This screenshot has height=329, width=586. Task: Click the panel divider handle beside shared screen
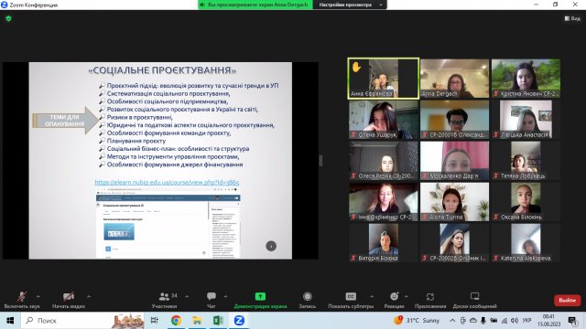coord(320,161)
